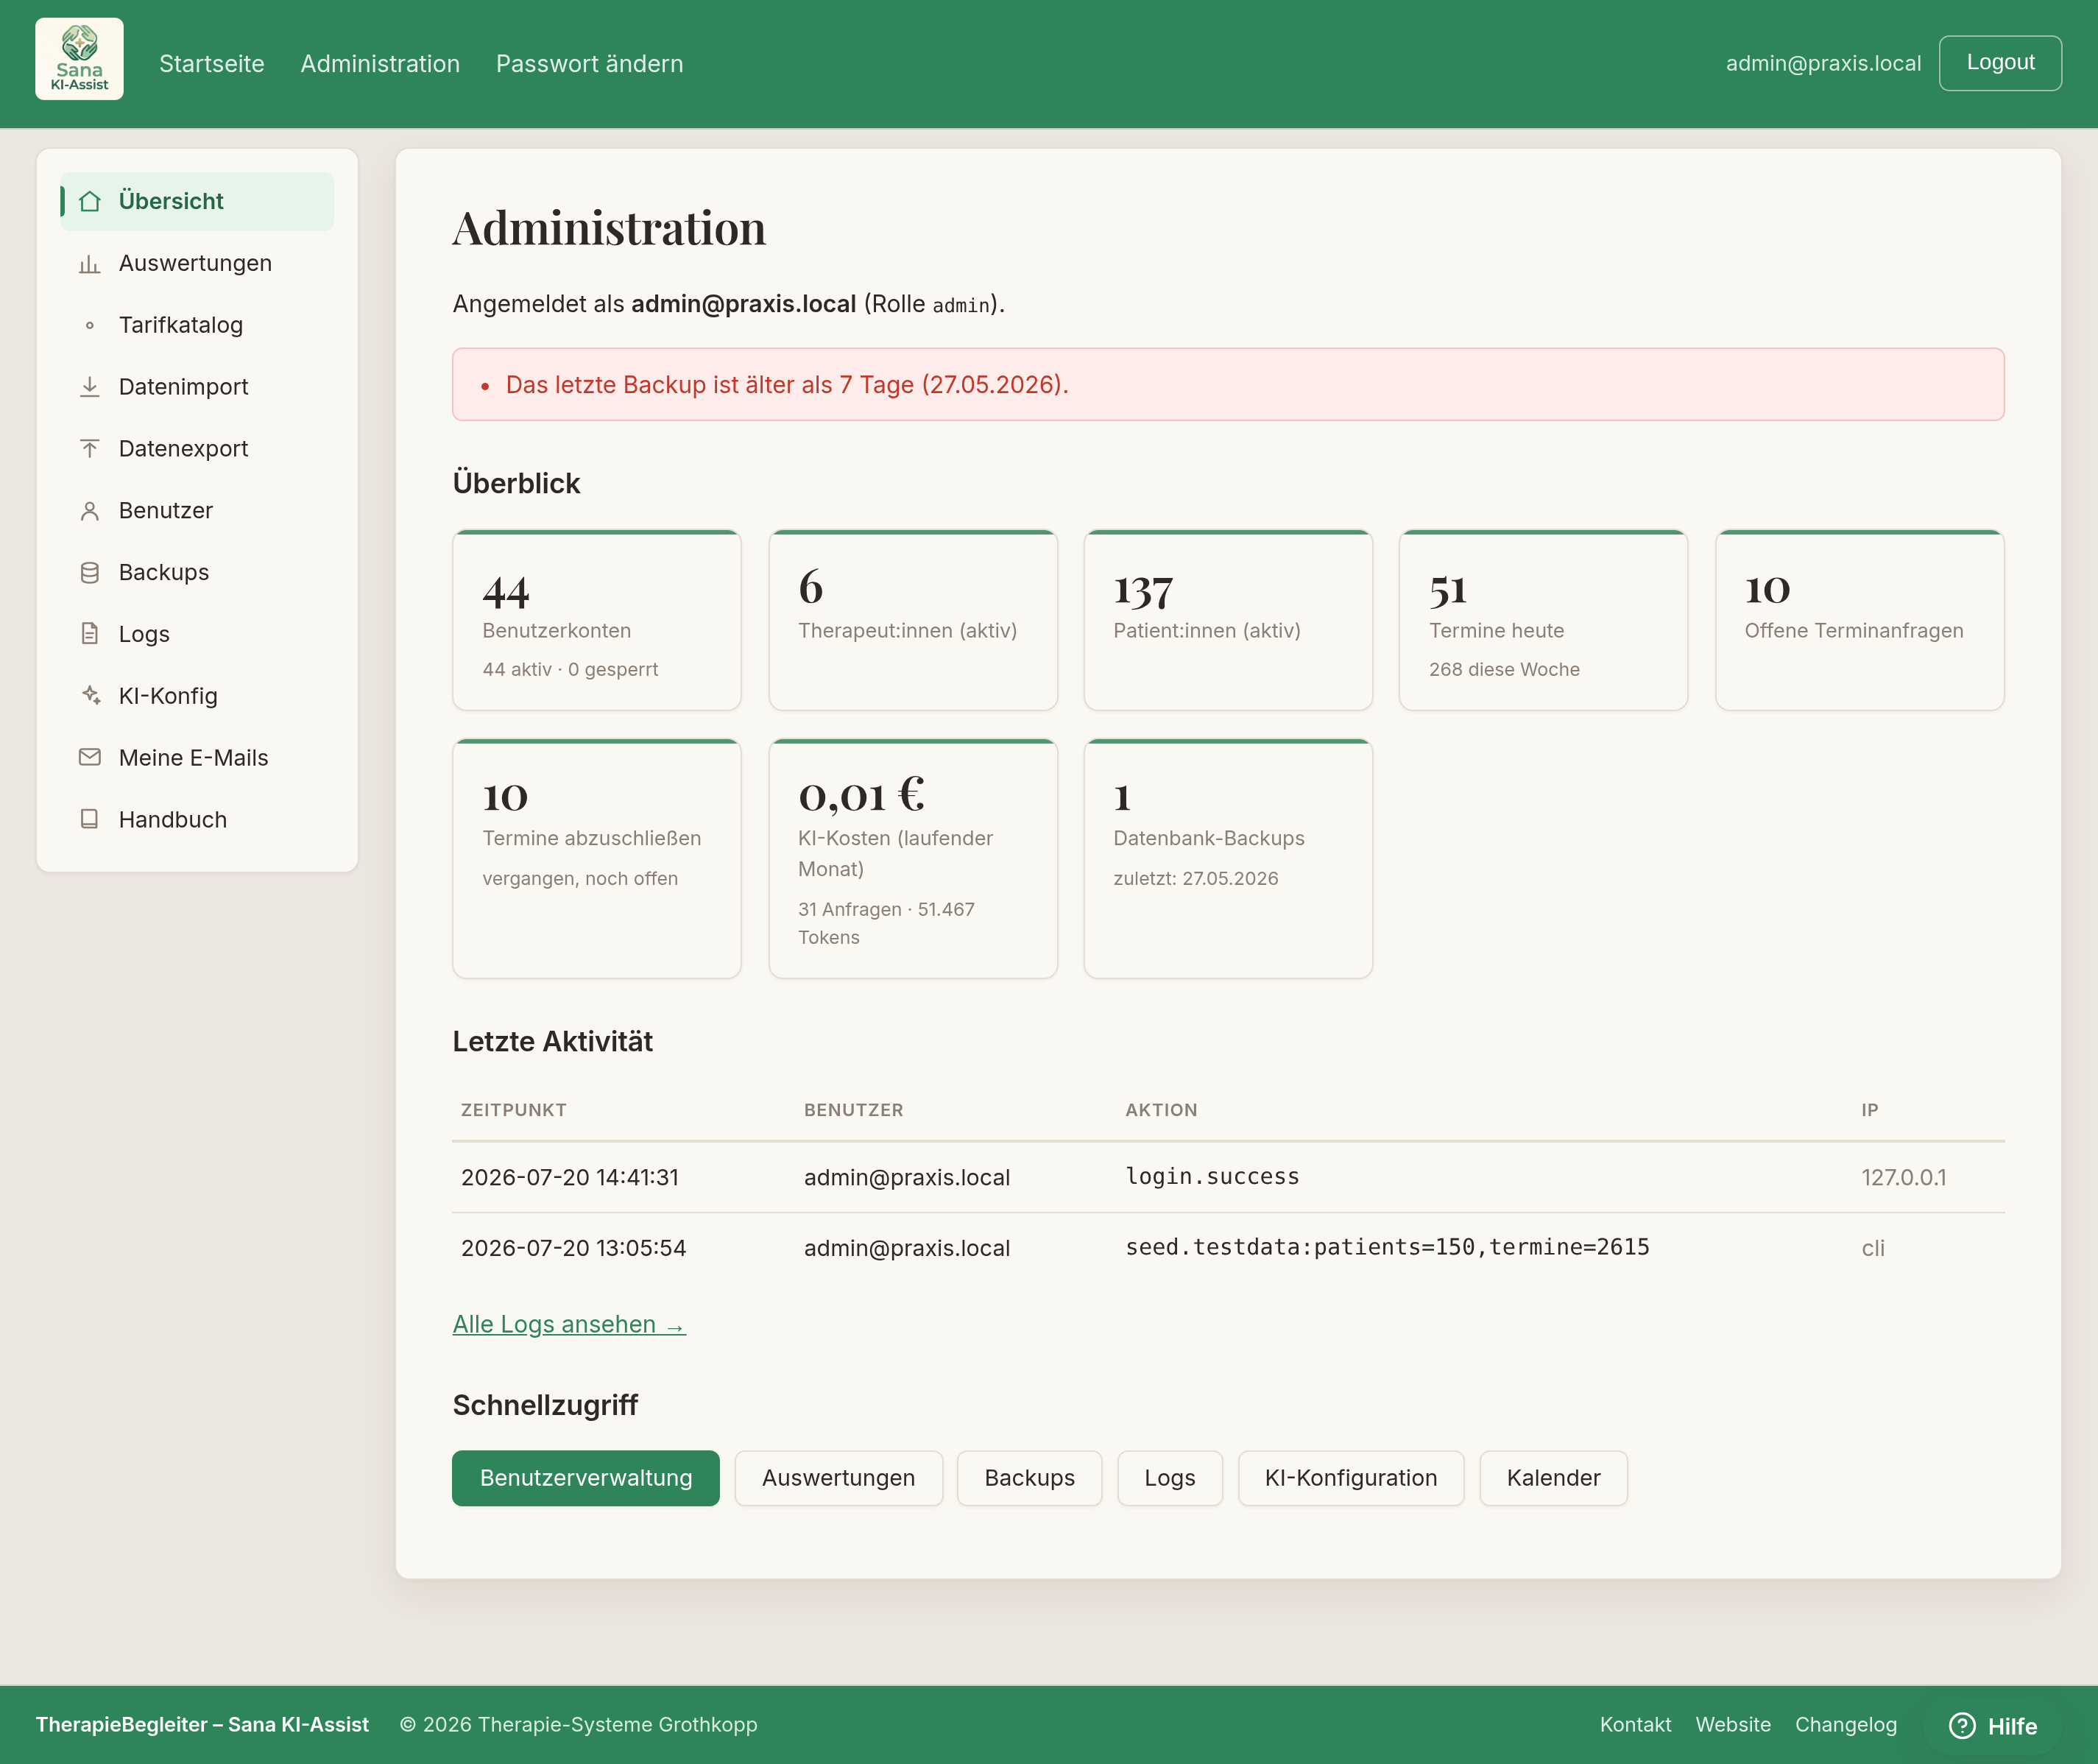
Task: Click the Therapeut:innen (aktiv) card
Action: (913, 620)
